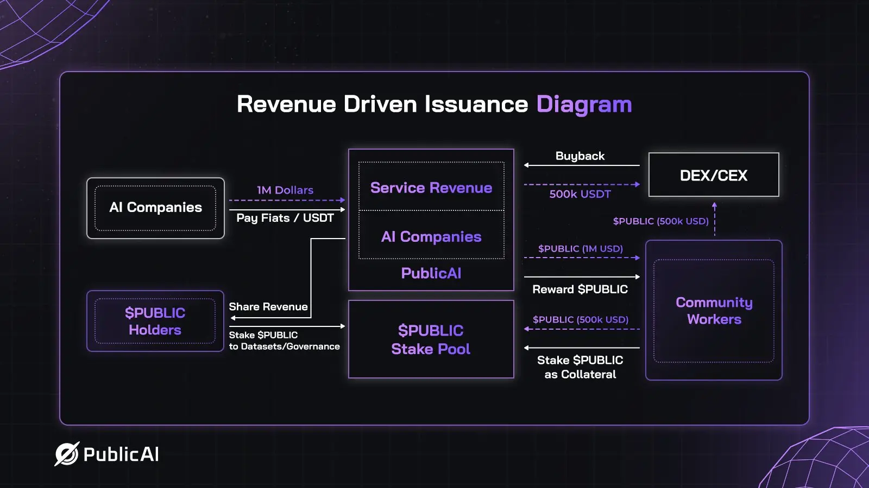Click the '500k USDT' label
Viewport: 869px width, 488px height.
[580, 194]
